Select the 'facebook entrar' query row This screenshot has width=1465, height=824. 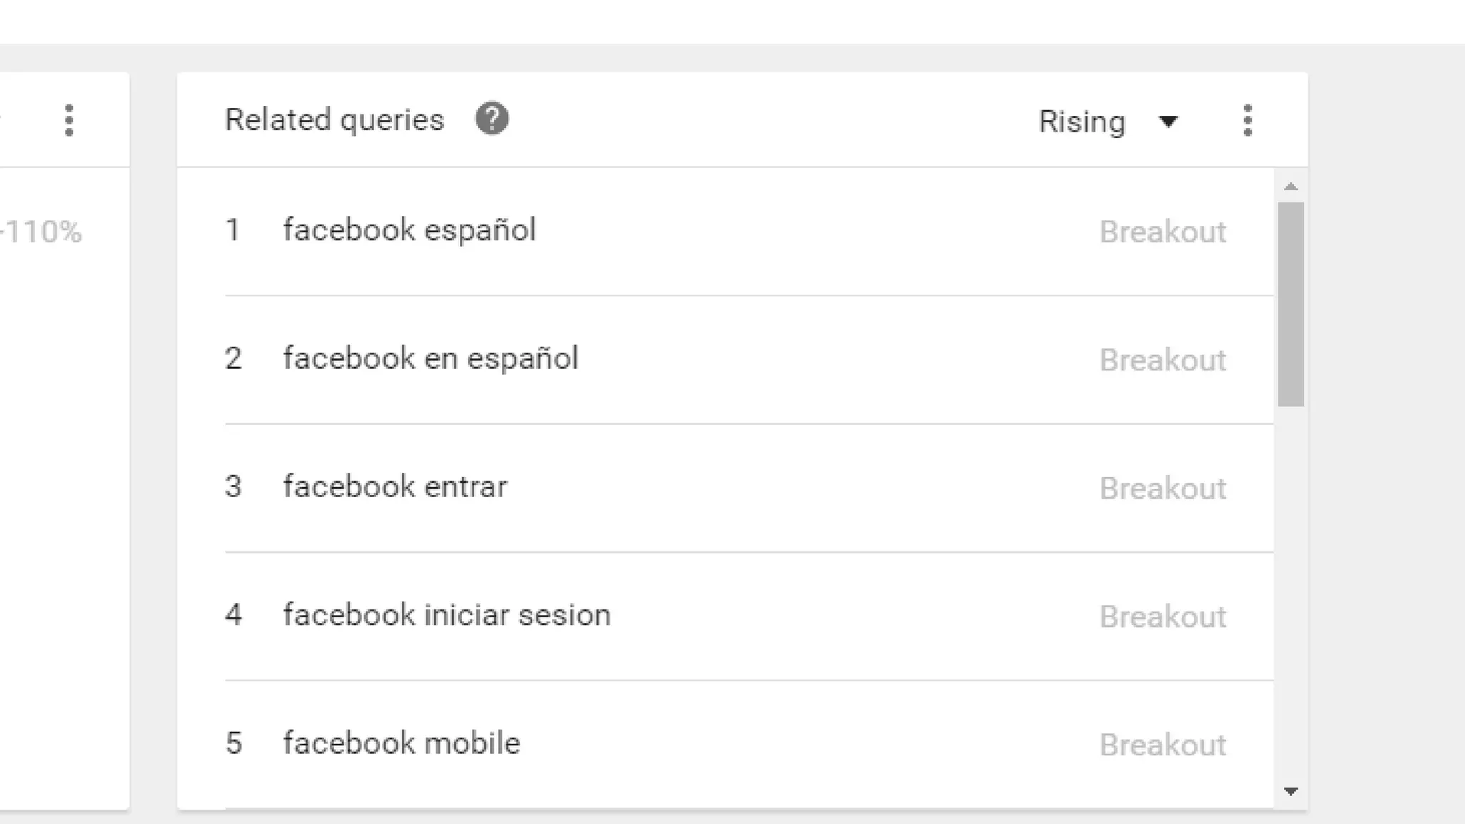tap(395, 487)
